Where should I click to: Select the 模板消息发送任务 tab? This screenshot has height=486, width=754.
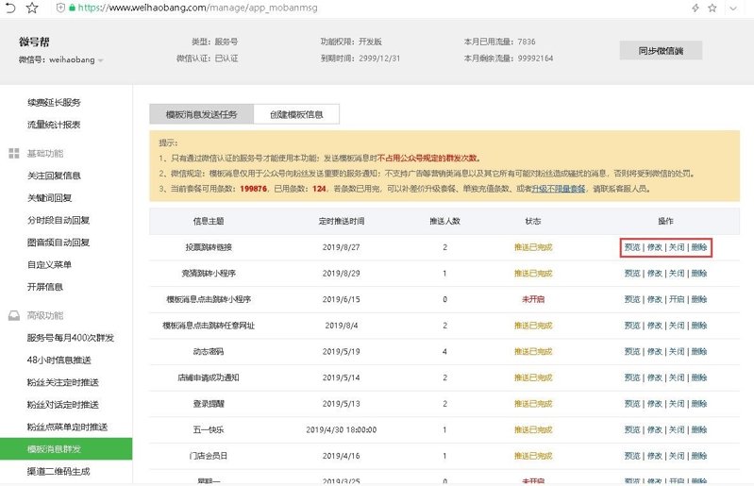[x=202, y=114]
